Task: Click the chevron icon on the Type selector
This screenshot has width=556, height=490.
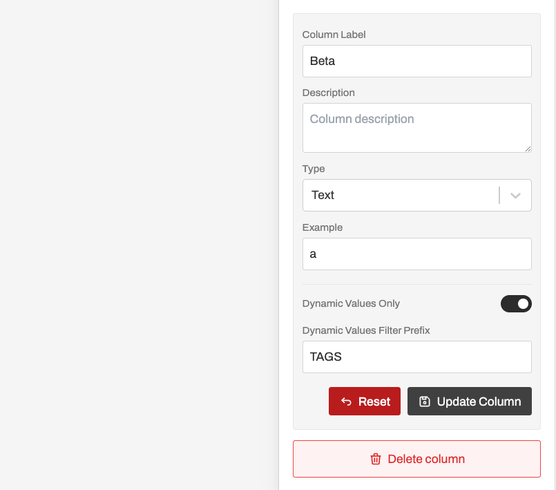Action: 515,195
